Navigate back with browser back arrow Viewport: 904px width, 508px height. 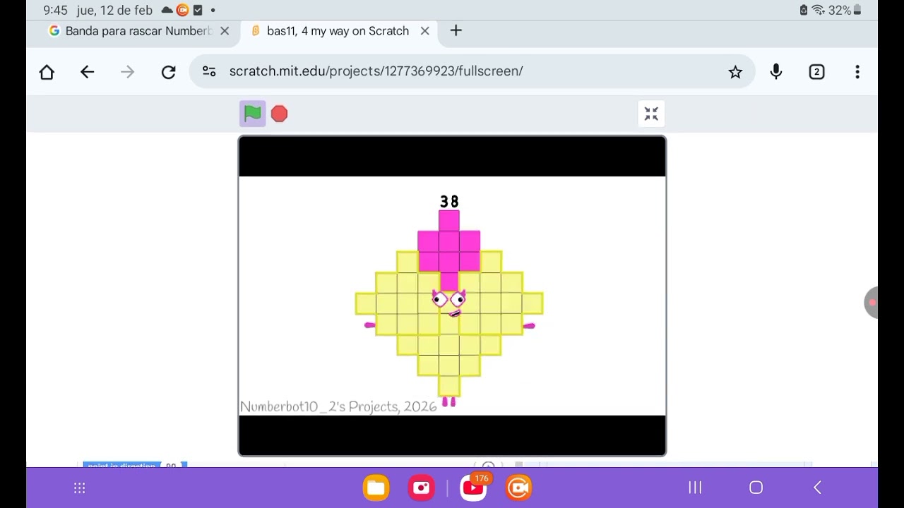coord(87,72)
